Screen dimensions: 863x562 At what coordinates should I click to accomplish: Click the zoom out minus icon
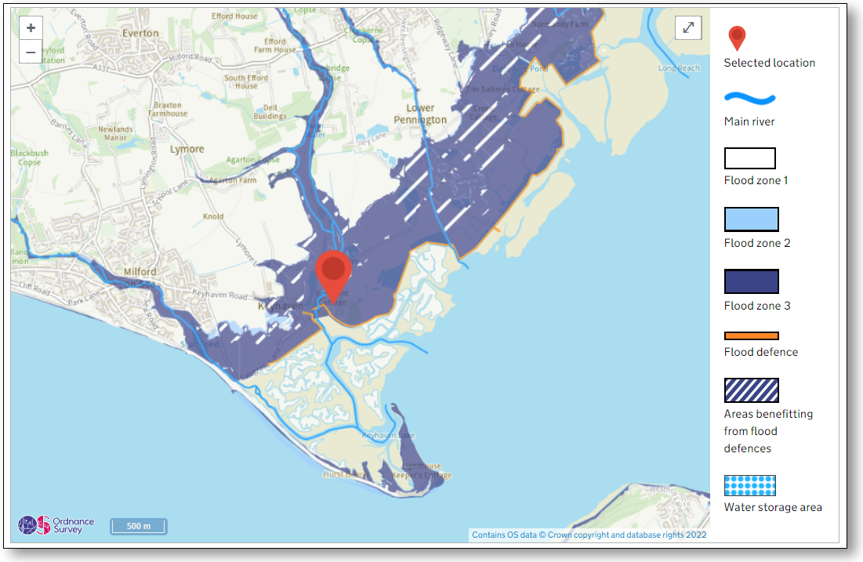[x=30, y=52]
